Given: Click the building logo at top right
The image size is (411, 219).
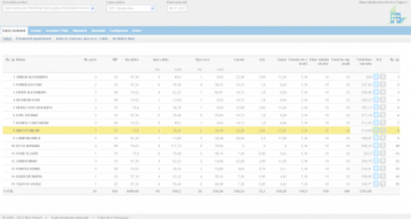Looking at the screenshot, I should pos(396,16).
